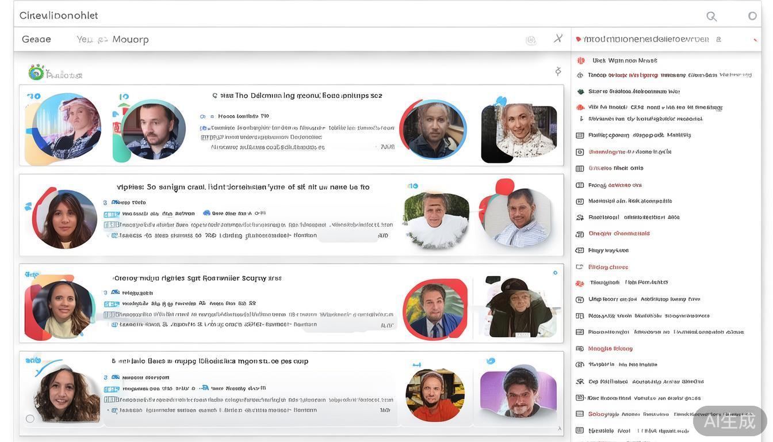Click the red pencil icon at sidebar header right
773x442 pixels.
755,40
